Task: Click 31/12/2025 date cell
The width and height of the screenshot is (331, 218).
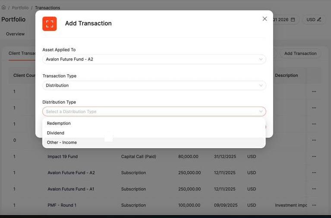Action: 225,157
